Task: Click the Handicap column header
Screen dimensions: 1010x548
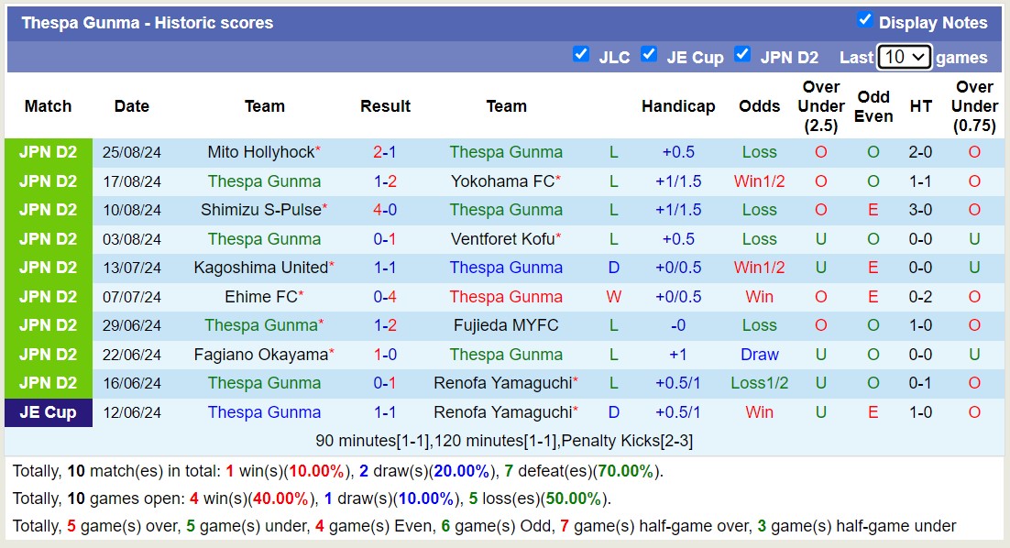Action: [x=678, y=106]
